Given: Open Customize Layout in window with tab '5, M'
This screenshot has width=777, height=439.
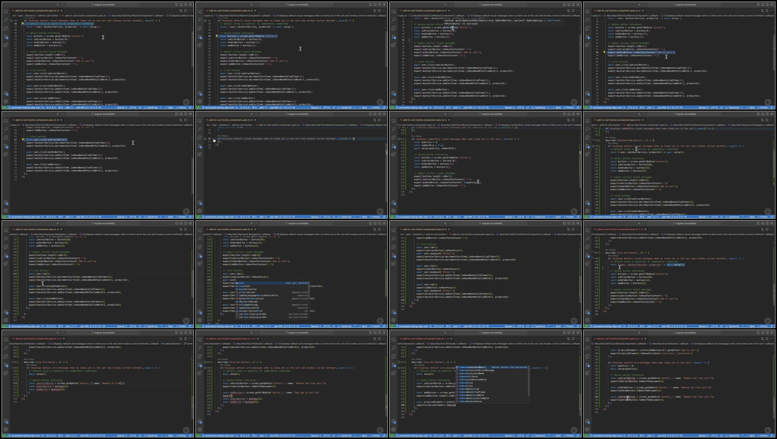Looking at the screenshot, I should coord(190,333).
